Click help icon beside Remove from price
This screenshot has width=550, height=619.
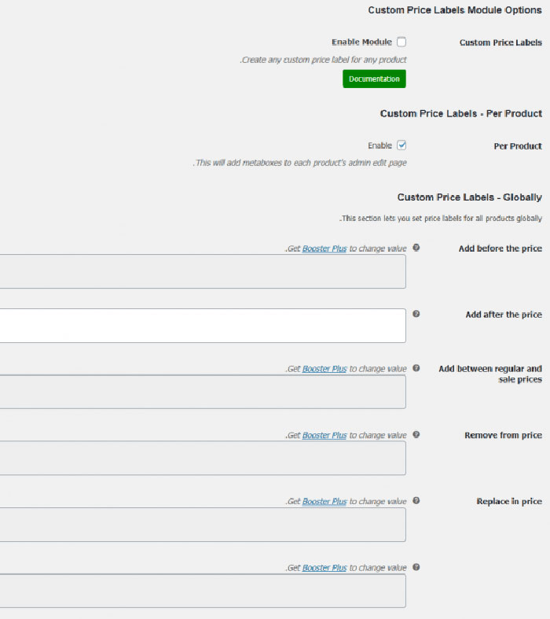[416, 434]
